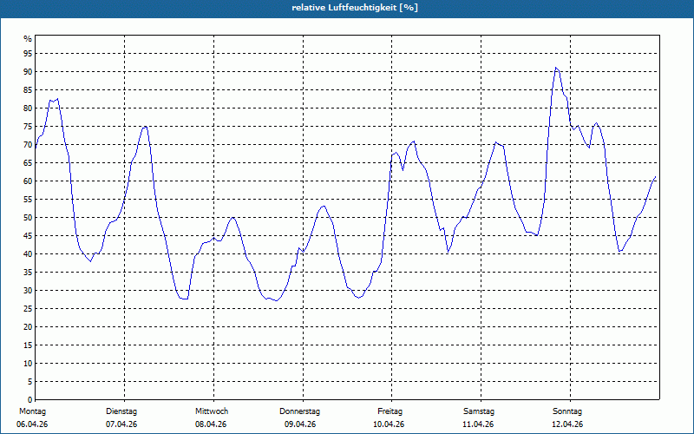Click the '5' y-axis value
The height and width of the screenshot is (434, 694).
coord(29,382)
